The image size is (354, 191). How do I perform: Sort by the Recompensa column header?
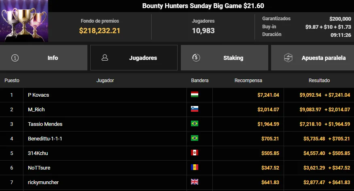tap(248, 81)
